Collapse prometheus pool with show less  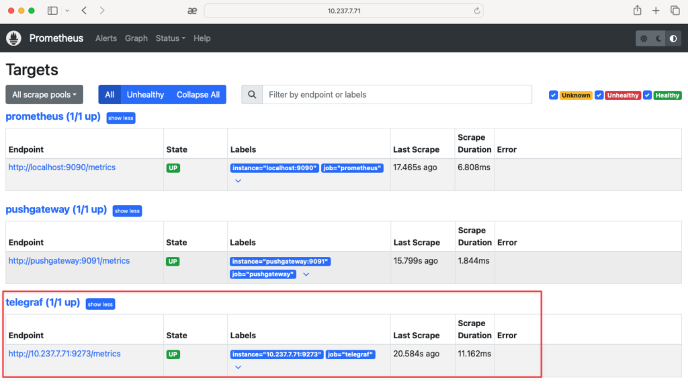[x=121, y=118]
